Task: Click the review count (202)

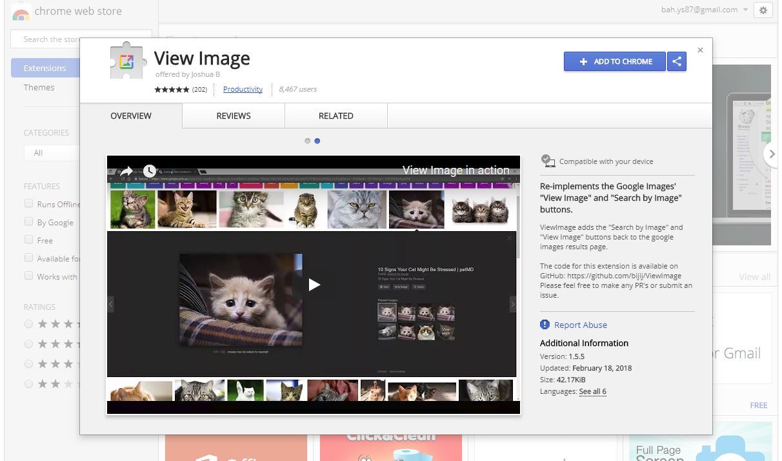Action: tap(199, 89)
